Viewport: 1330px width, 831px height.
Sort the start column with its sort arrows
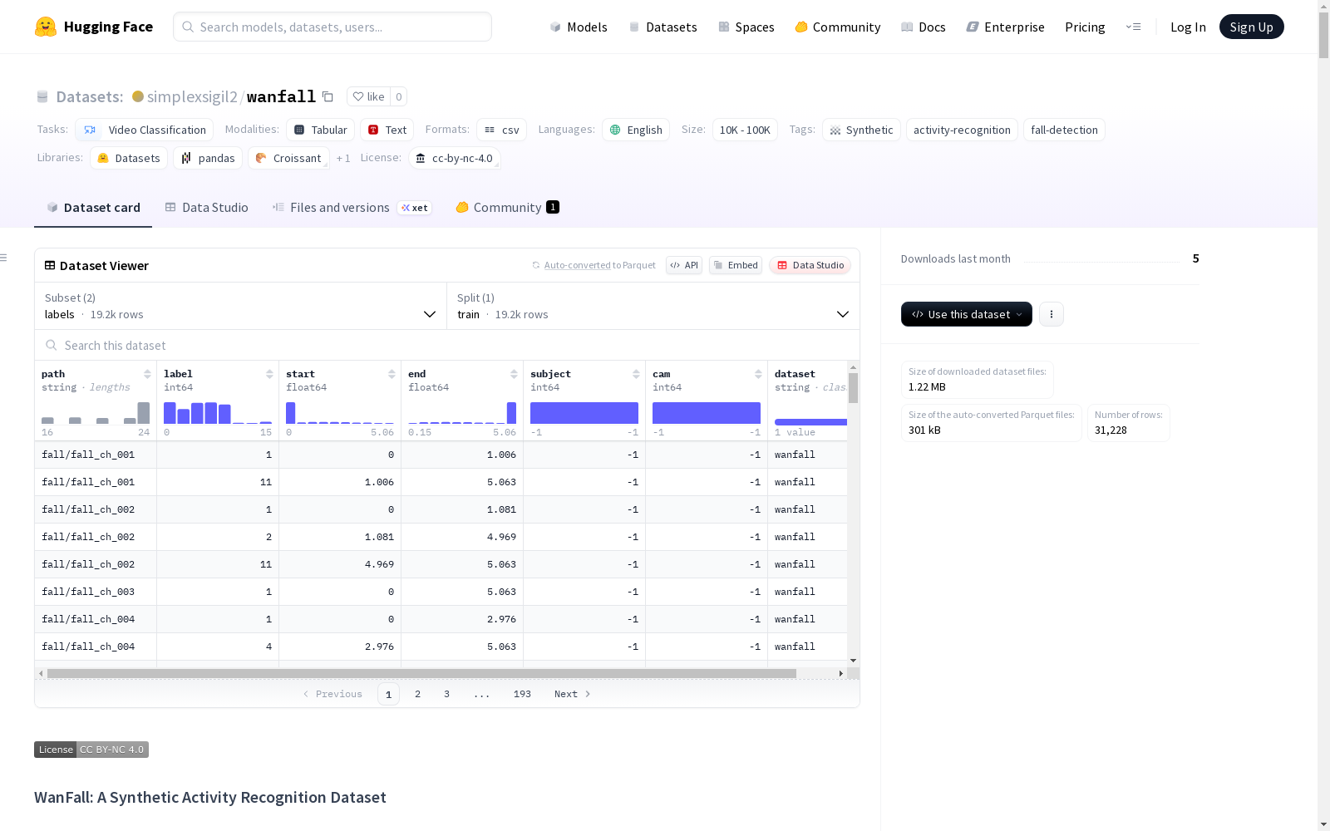click(x=392, y=374)
